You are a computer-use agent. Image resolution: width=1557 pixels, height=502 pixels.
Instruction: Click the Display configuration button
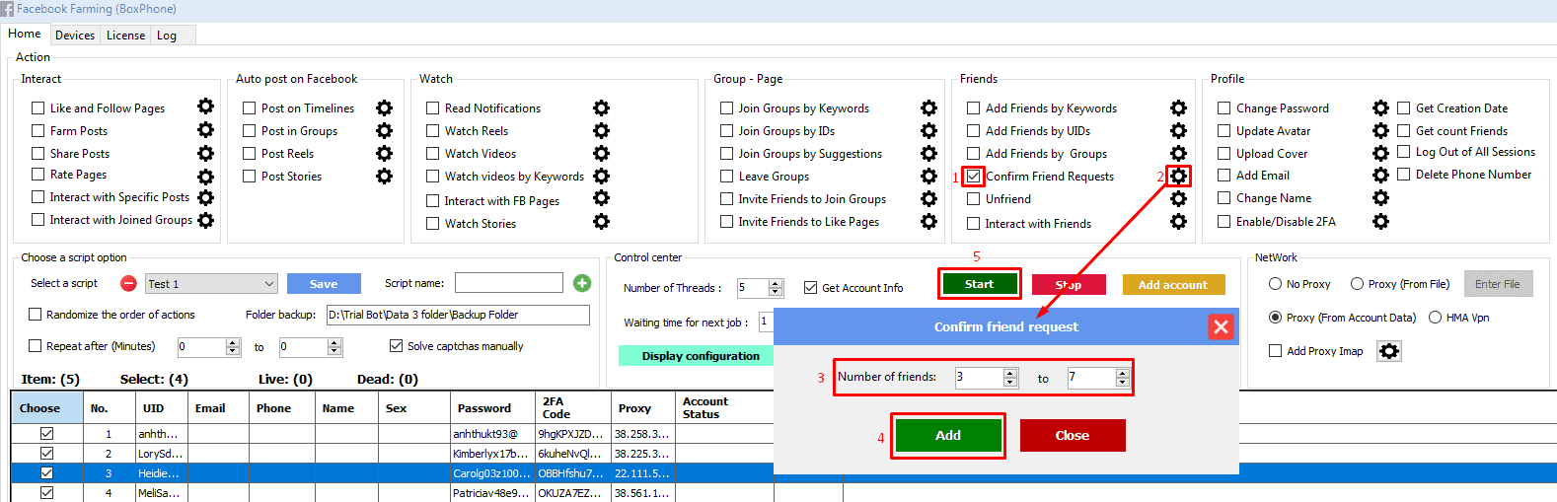pos(701,356)
